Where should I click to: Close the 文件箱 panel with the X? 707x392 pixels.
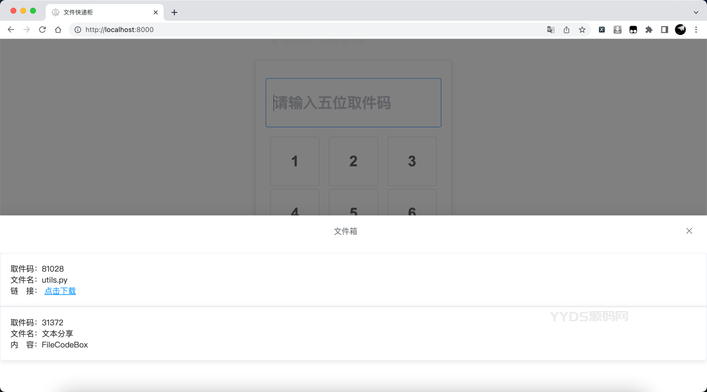tap(689, 231)
